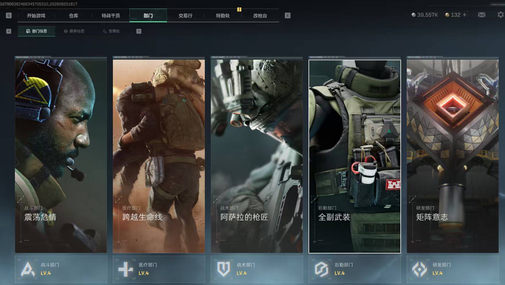Viewport: 505px width, 285px height.
Task: Open the 改枪台 tab
Action: tap(260, 15)
